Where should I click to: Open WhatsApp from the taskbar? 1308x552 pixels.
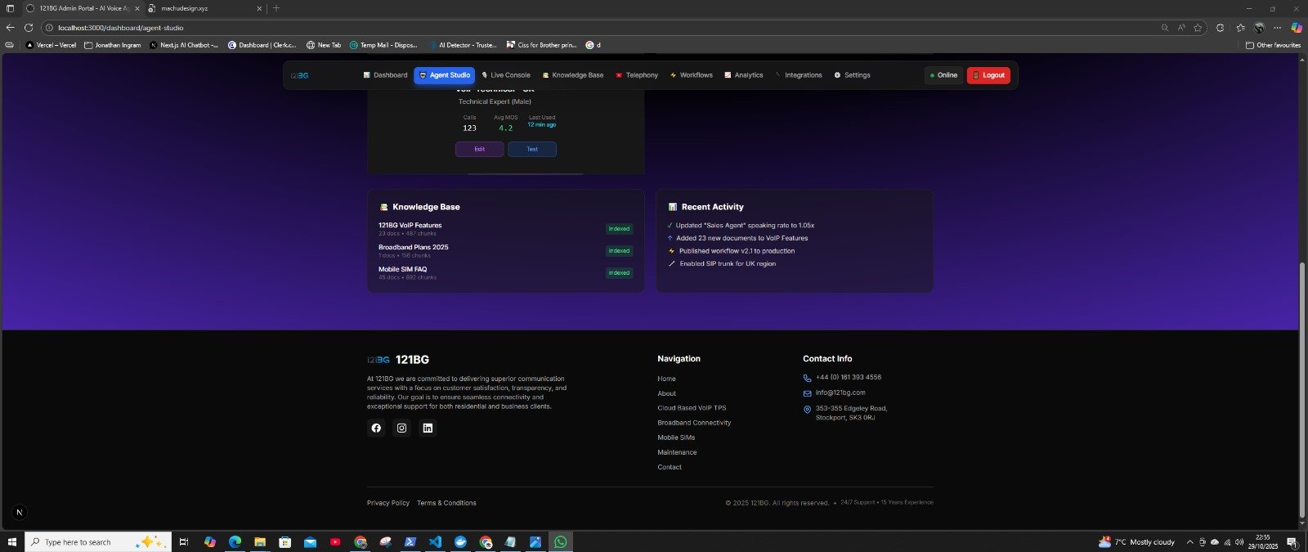click(560, 541)
